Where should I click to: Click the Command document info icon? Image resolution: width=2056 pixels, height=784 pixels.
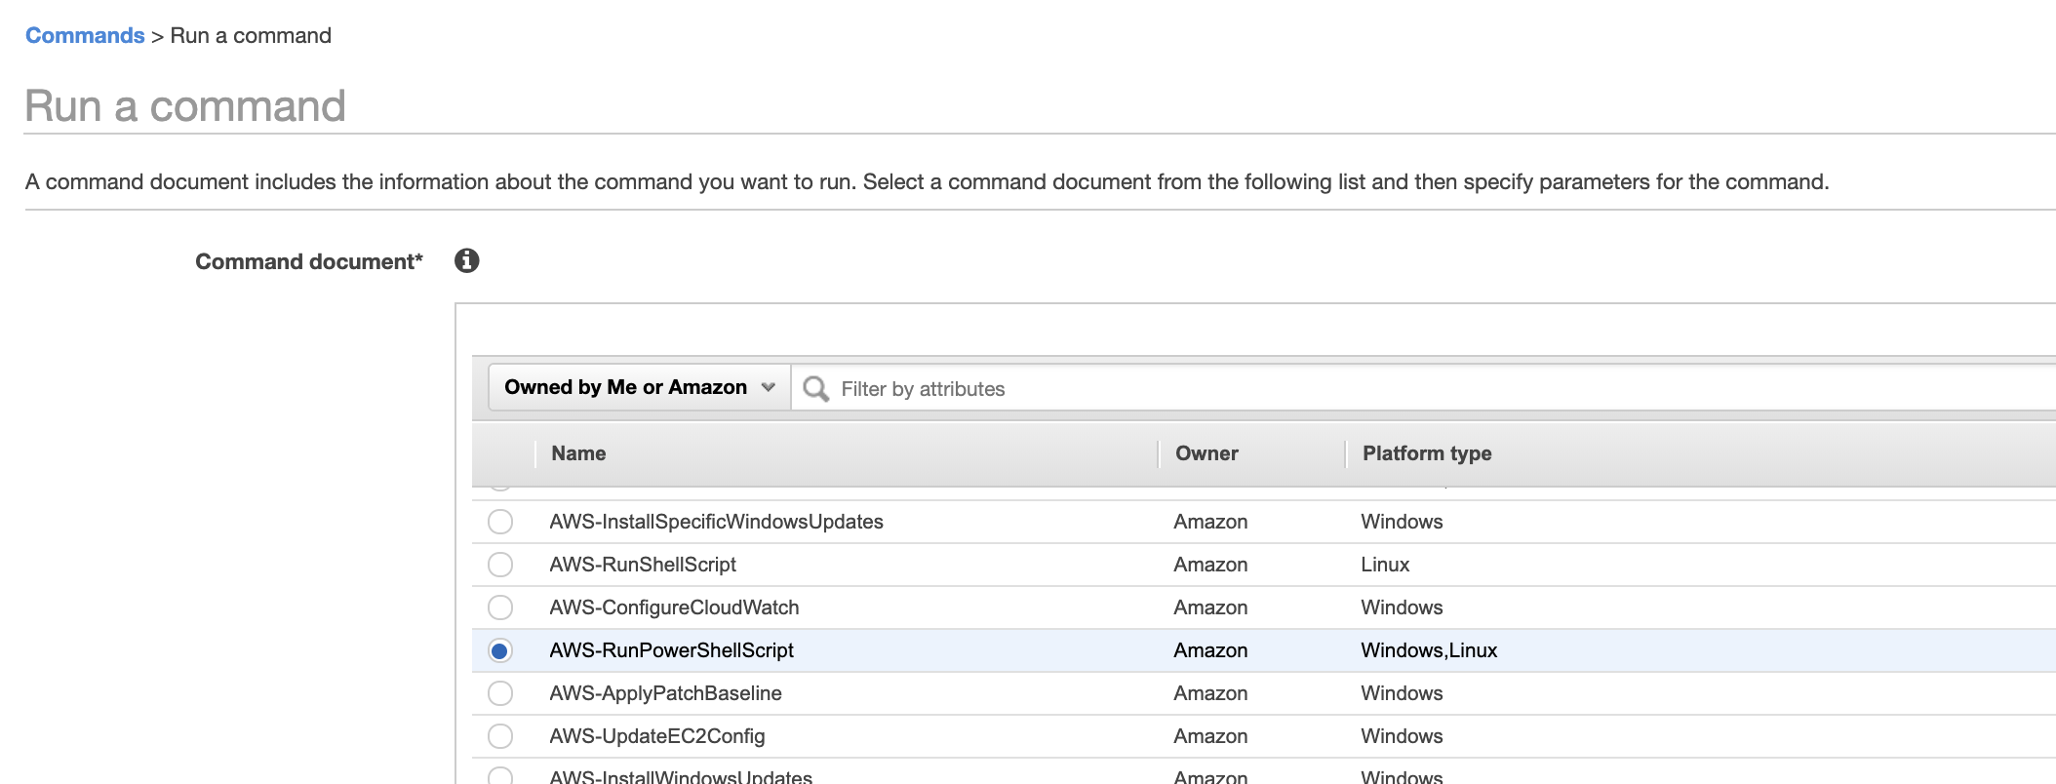pos(467,261)
